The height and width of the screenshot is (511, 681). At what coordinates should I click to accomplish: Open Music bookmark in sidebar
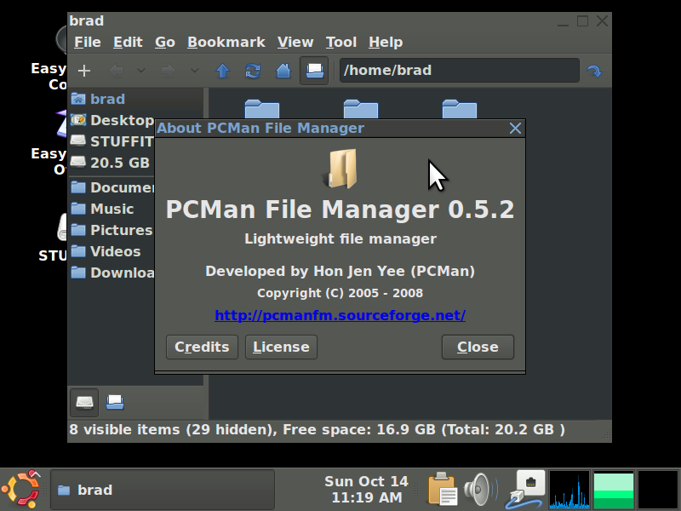pyautogui.click(x=112, y=209)
